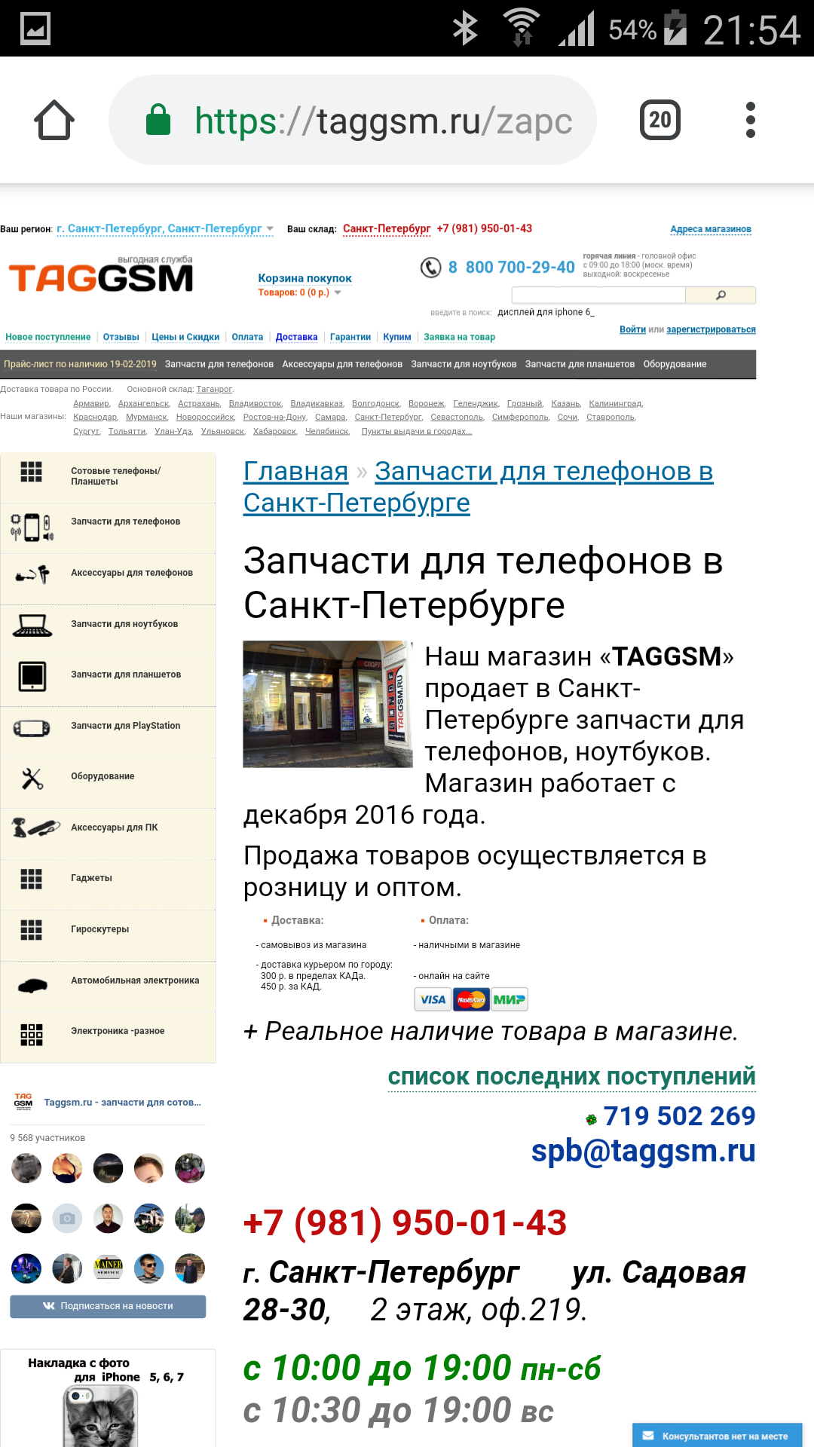Click the Войти login link

coord(632,329)
